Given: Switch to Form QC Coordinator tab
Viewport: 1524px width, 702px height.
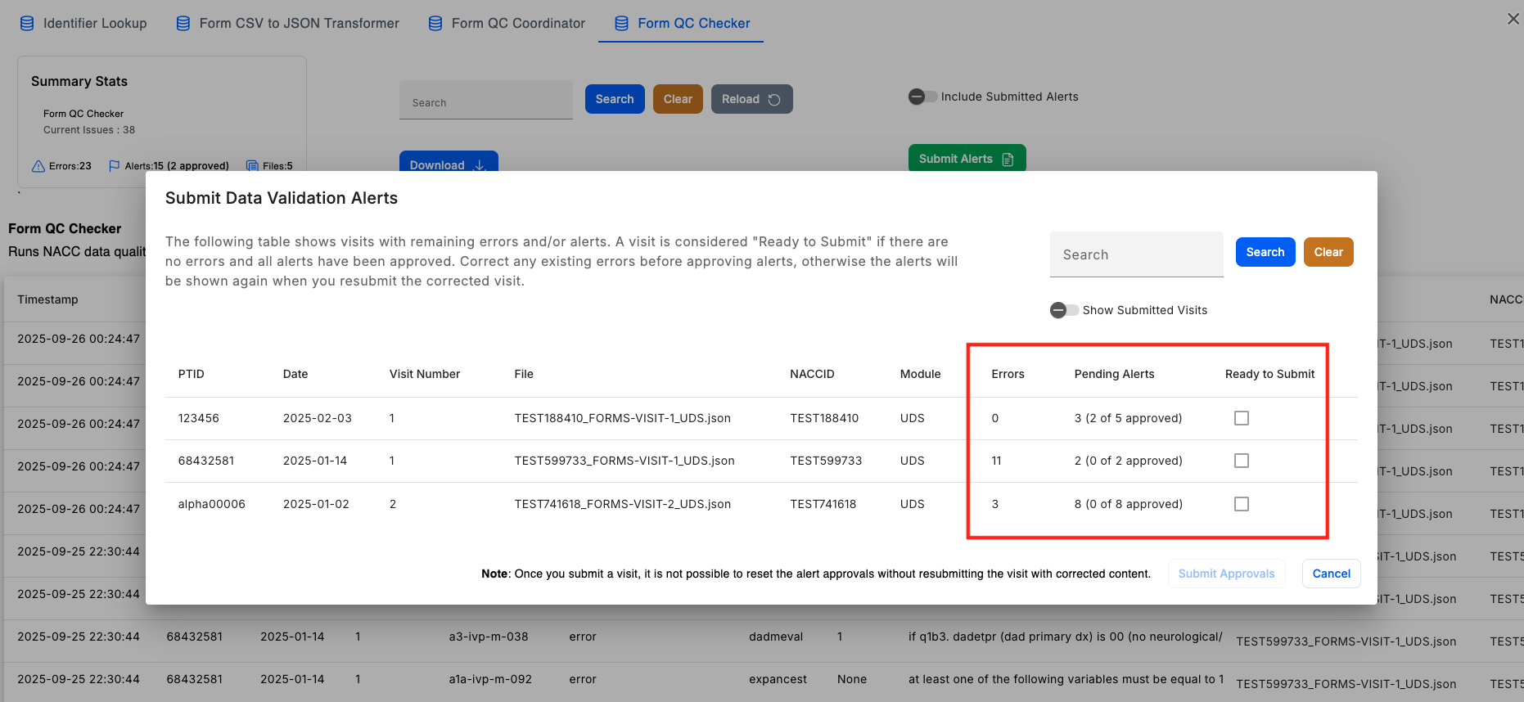Looking at the screenshot, I should pos(517,24).
